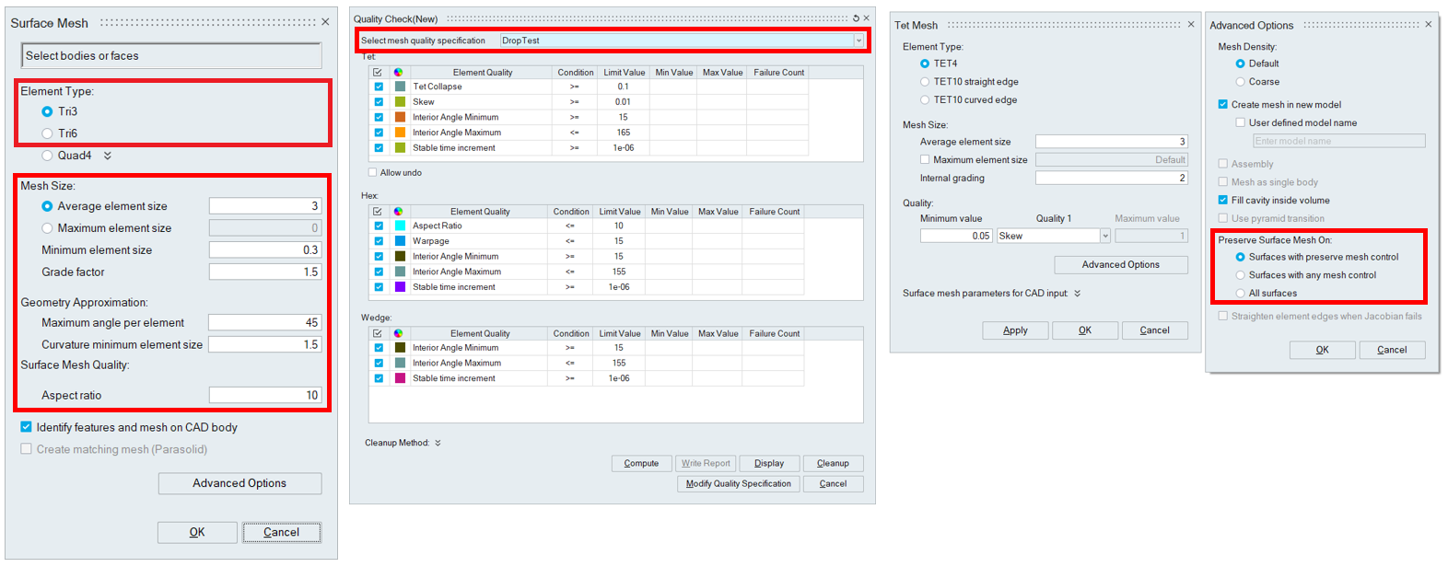Image resolution: width=1448 pixels, height=567 pixels.
Task: Click the select-all check icon in Tet table header
Action: pos(378,72)
